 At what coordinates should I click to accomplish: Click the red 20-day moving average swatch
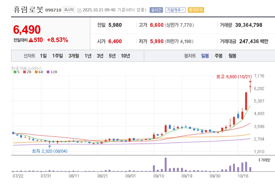[x=24, y=72]
